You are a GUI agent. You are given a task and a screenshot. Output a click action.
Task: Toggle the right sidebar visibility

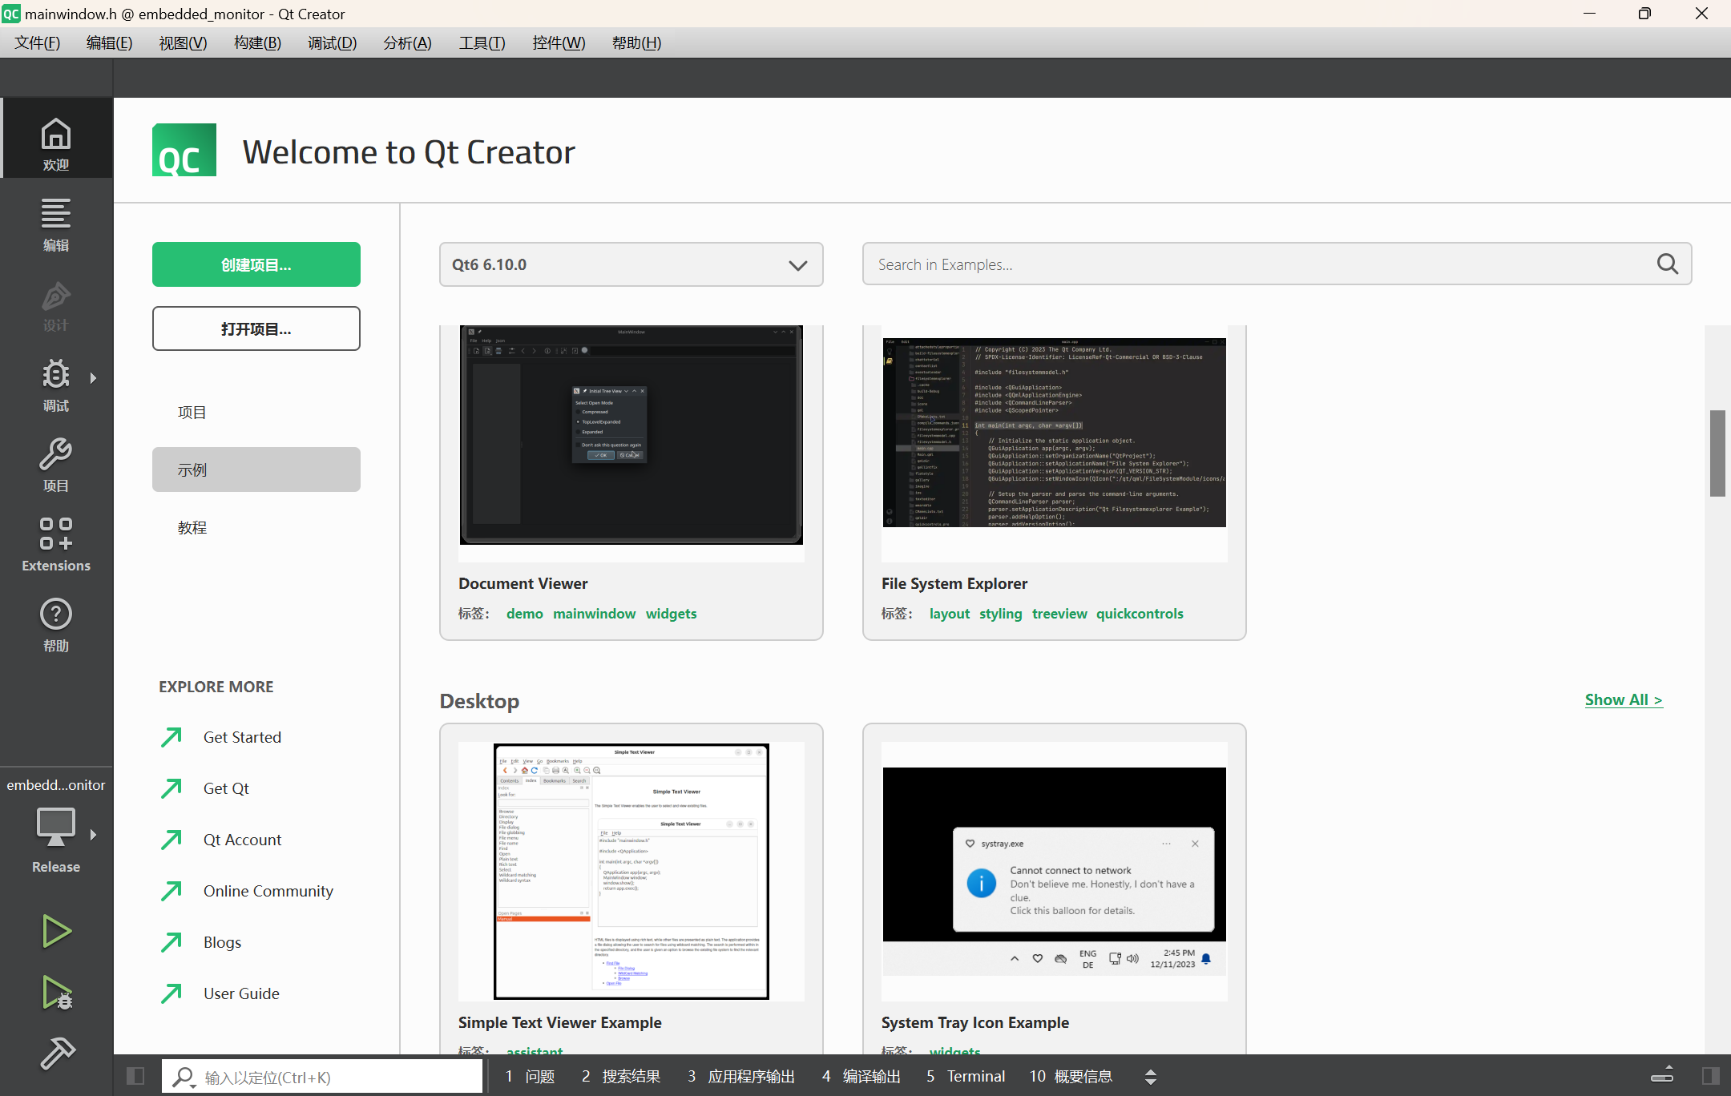(1710, 1076)
